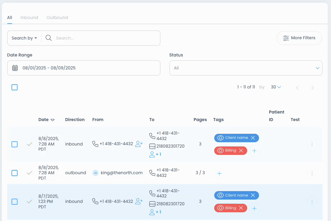The width and height of the screenshot is (331, 221).
Task: Open three-dot menu for 8/7/2025 row
Action: point(312,202)
